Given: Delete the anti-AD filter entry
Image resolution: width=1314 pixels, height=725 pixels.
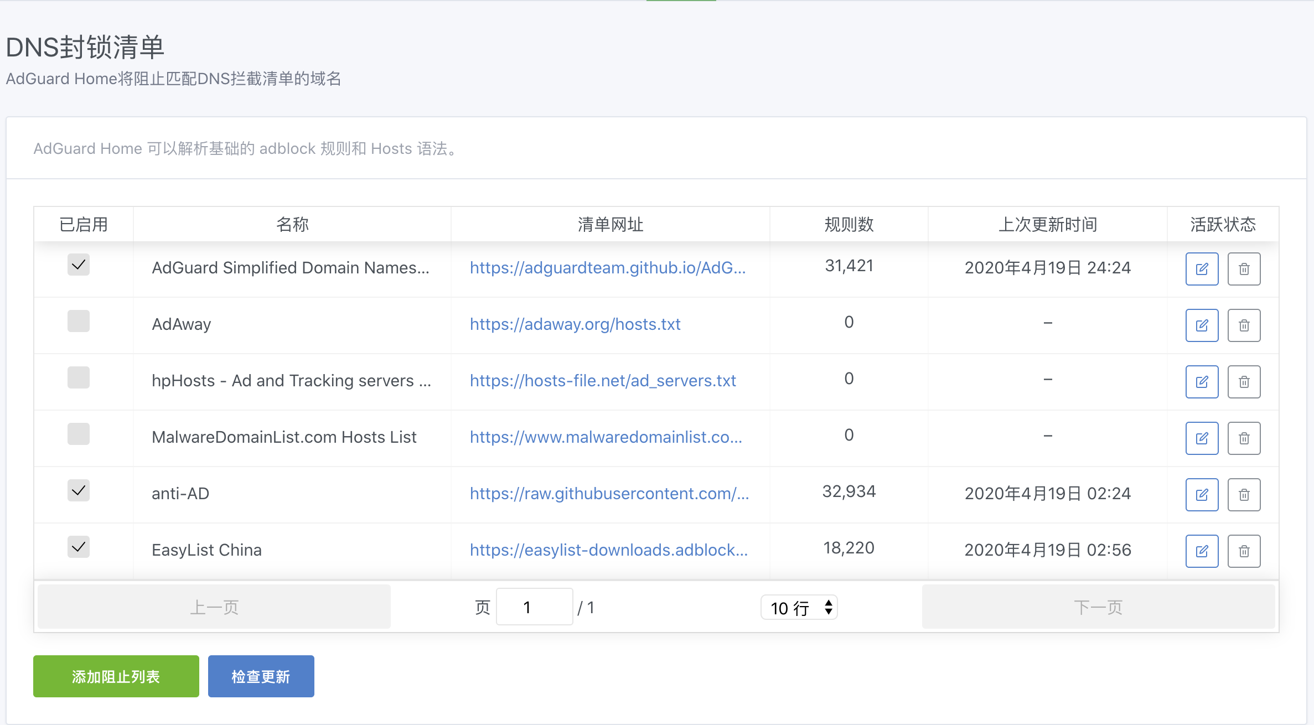Looking at the screenshot, I should [1244, 495].
